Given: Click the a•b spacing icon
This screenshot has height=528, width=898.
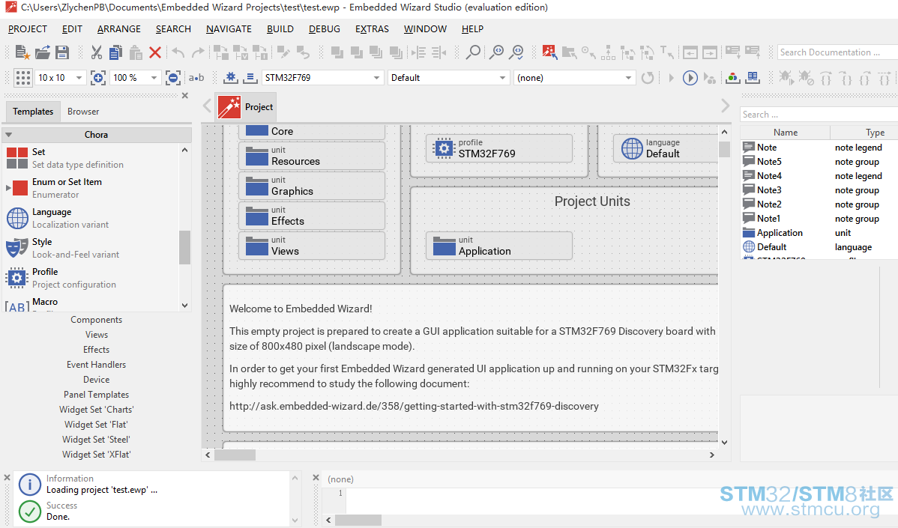Looking at the screenshot, I should pyautogui.click(x=196, y=77).
